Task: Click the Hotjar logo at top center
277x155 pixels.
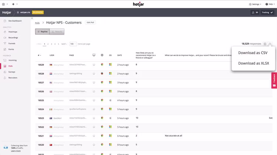Action: click(138, 4)
